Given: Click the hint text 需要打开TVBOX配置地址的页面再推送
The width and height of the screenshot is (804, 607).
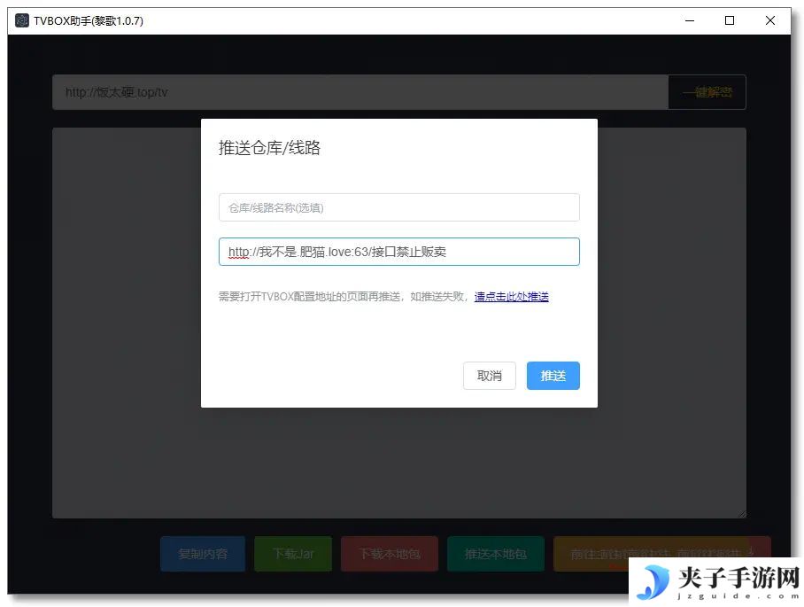Looking at the screenshot, I should coord(309,297).
